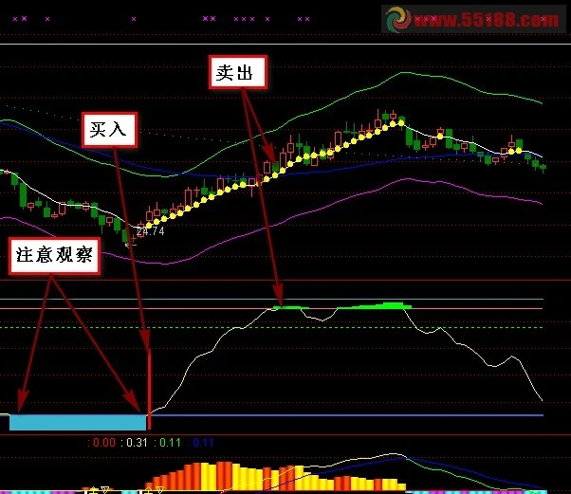
Task: Select the red 0.00 indicator value
Action: pyautogui.click(x=104, y=443)
